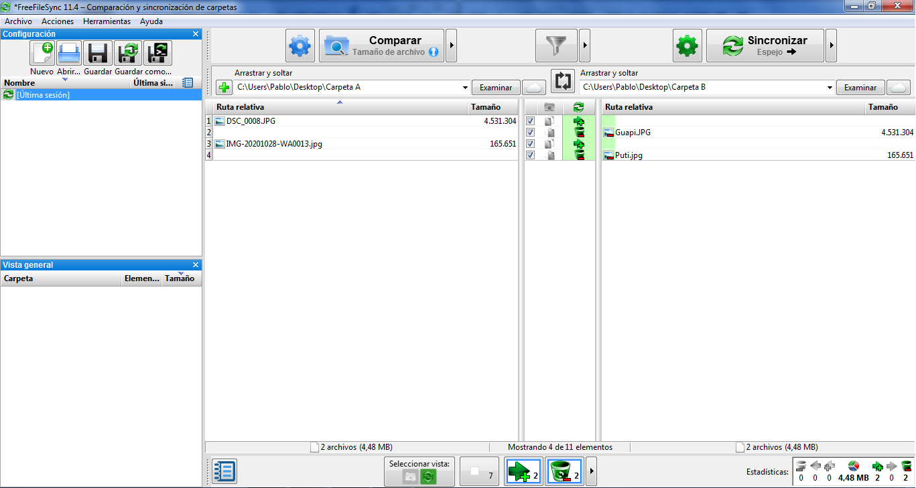Image resolution: width=916 pixels, height=488 pixels.
Task: Click the Comparar button
Action: (x=381, y=46)
